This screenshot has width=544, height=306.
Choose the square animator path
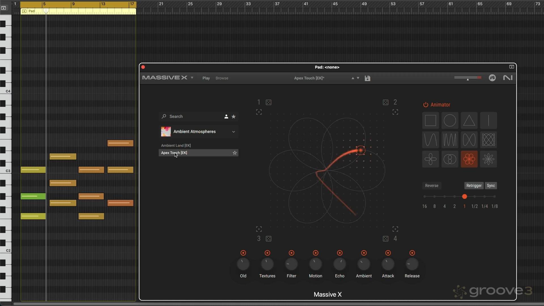[x=430, y=120]
